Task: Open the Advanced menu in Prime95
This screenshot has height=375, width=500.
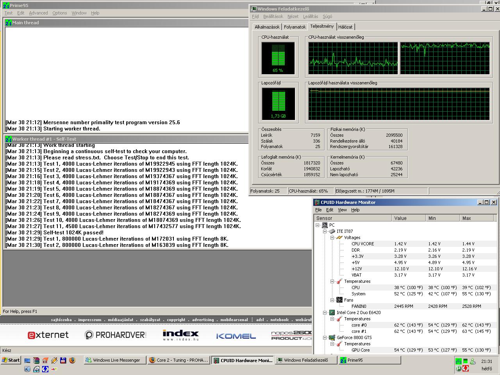Action: 38,13
